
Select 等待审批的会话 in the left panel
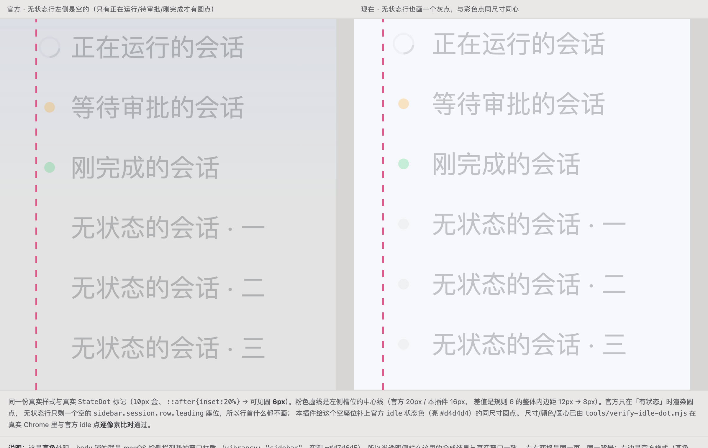pos(158,107)
